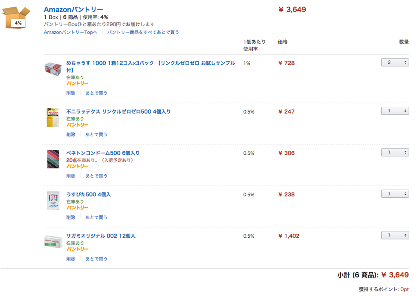418x296 pixels.
Task: Save うすぴた500 for later
Action: point(96,217)
